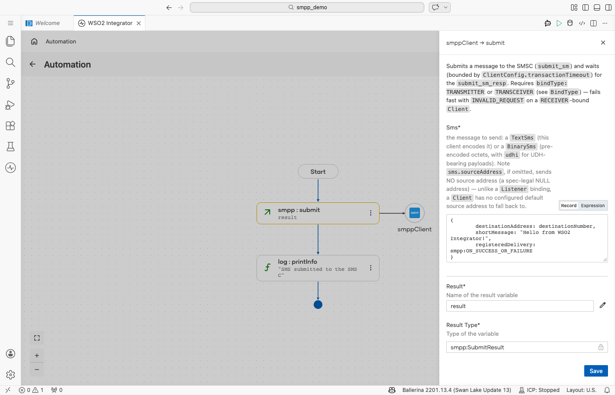Start debugging with the bug icon
This screenshot has width=615, height=395.
coord(570,23)
